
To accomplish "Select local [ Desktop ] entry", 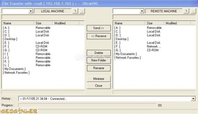I will [x=10, y=39].
